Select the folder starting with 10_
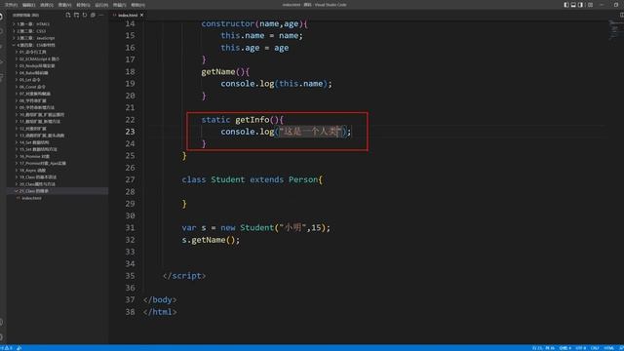 click(57, 114)
